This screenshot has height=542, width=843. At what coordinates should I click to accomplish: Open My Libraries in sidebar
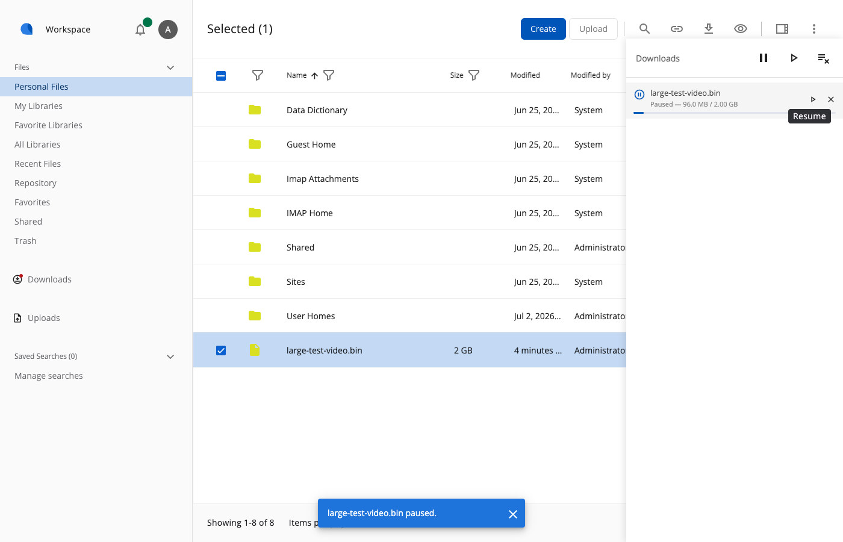click(39, 106)
